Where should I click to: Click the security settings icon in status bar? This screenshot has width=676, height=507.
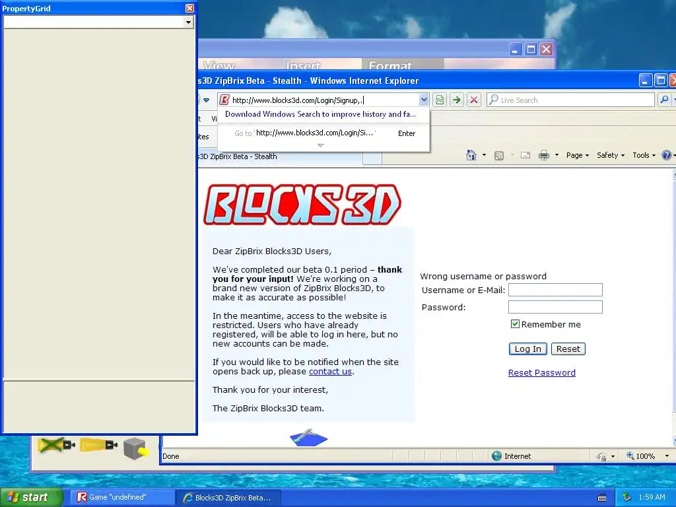[601, 456]
